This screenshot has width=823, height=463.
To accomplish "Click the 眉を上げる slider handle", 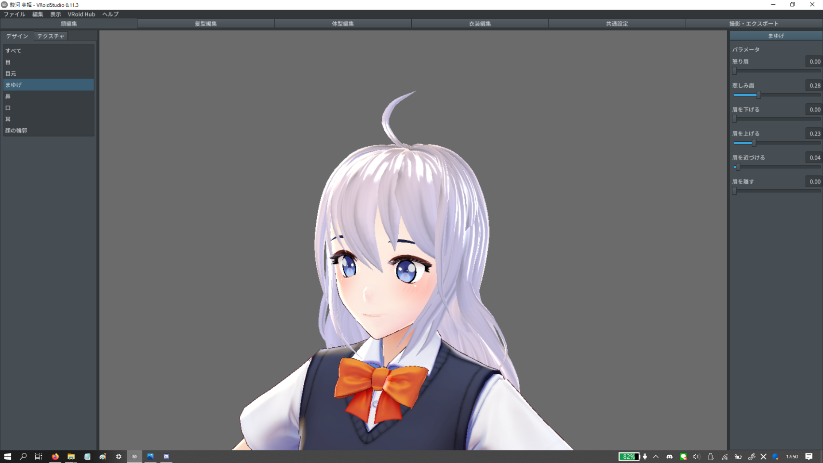I will [x=754, y=143].
